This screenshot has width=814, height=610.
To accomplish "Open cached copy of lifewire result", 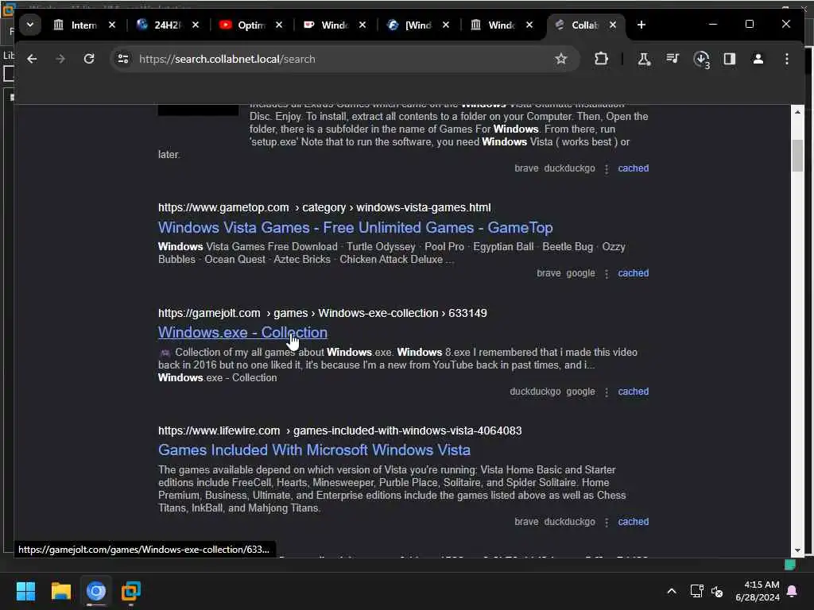I will (x=633, y=521).
